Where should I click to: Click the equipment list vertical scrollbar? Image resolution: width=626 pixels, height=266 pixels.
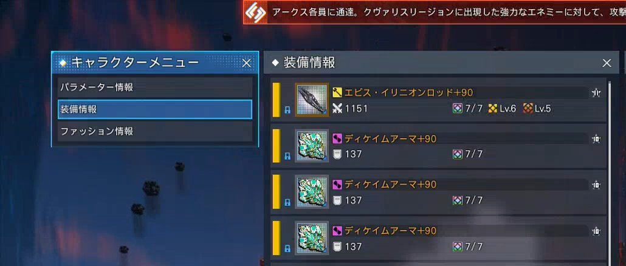609,171
